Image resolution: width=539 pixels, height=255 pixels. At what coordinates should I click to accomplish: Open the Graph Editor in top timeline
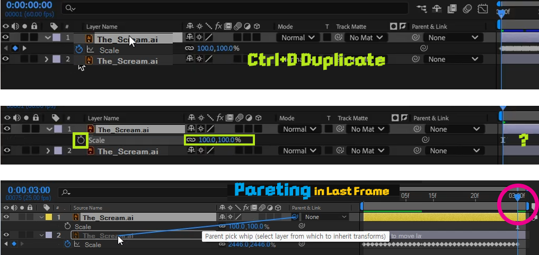(x=483, y=8)
